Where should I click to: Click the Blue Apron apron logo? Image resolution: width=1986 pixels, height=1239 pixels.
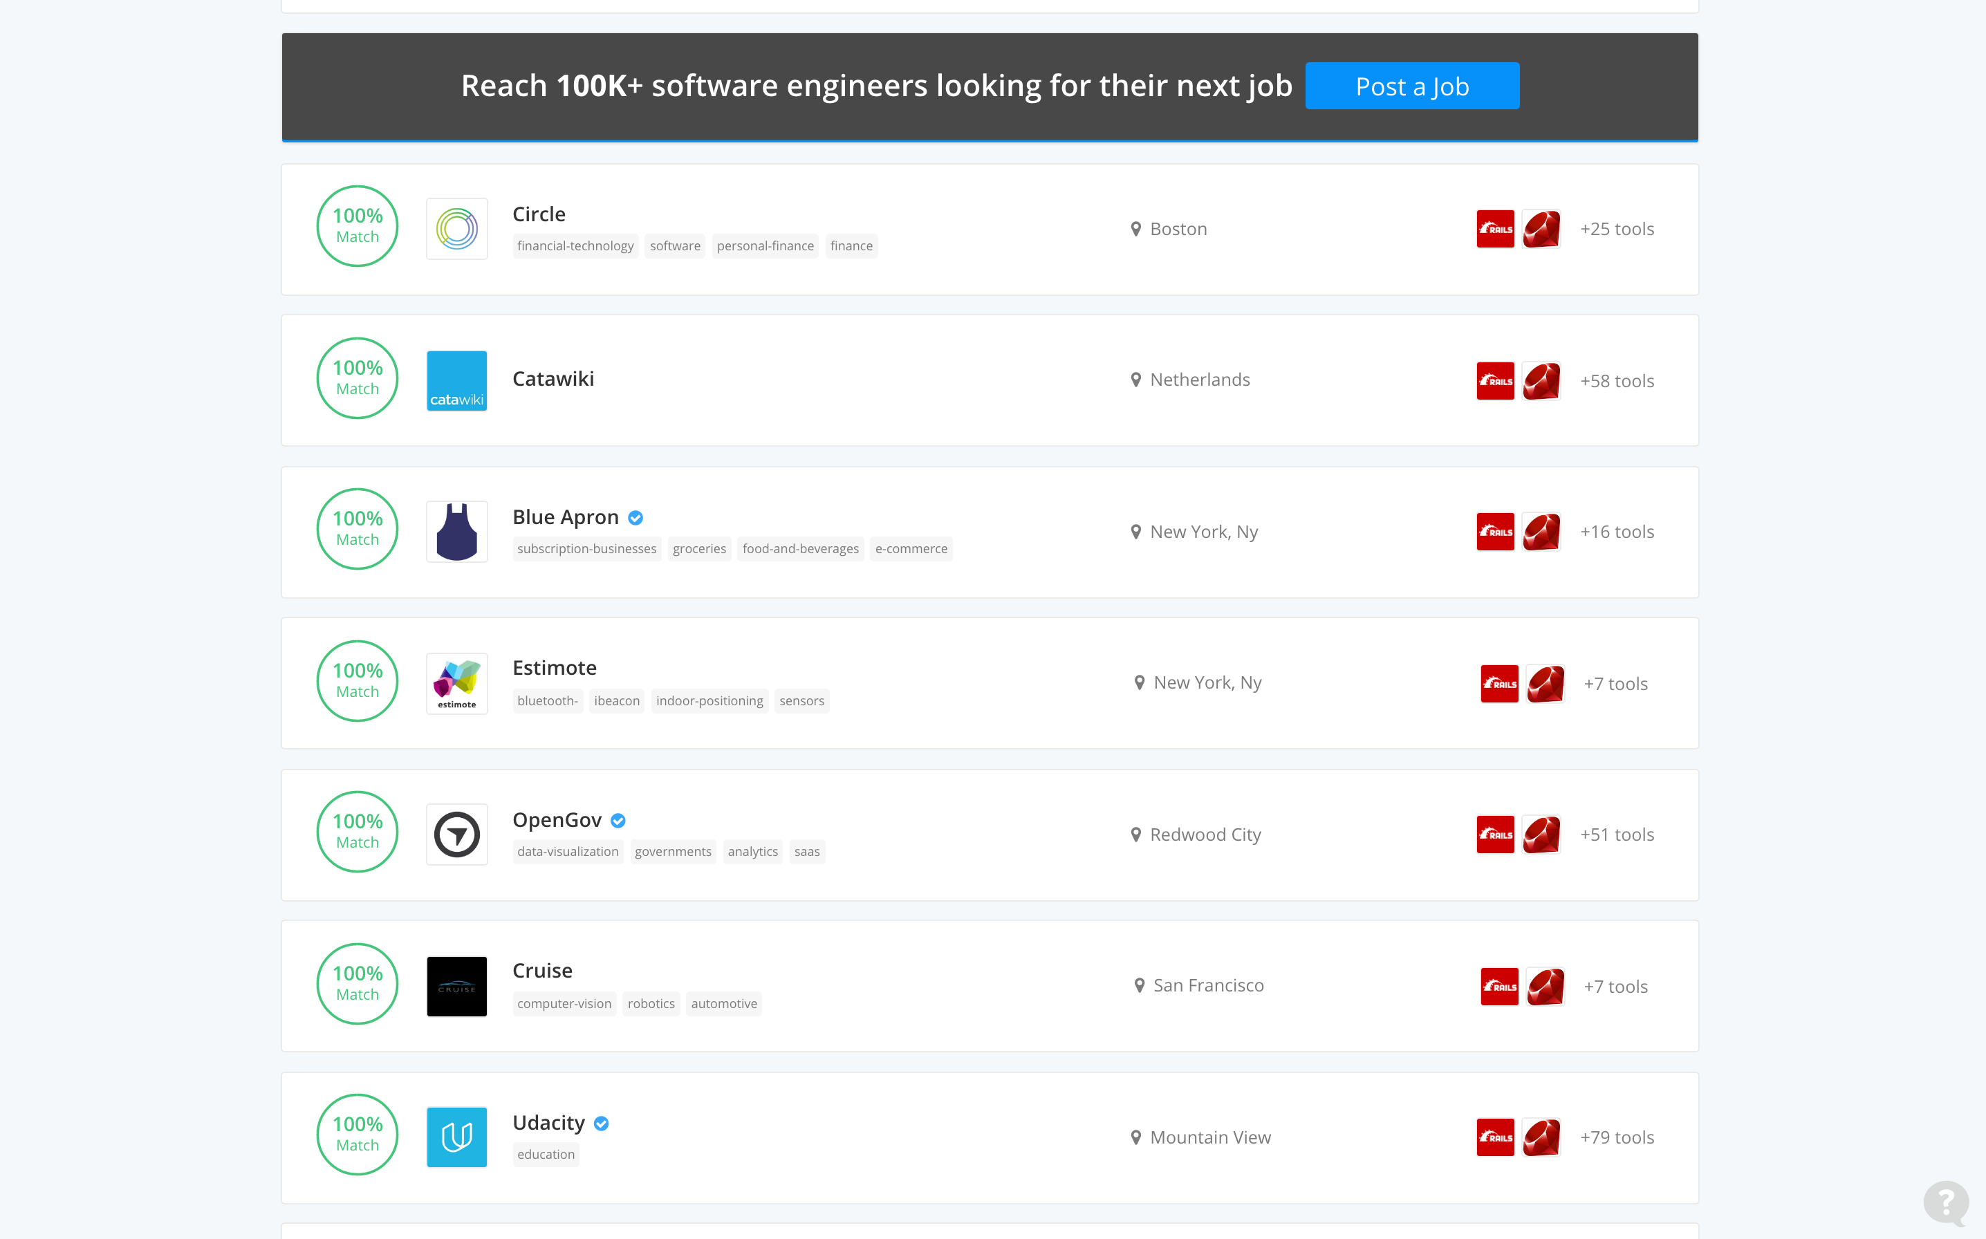point(456,532)
